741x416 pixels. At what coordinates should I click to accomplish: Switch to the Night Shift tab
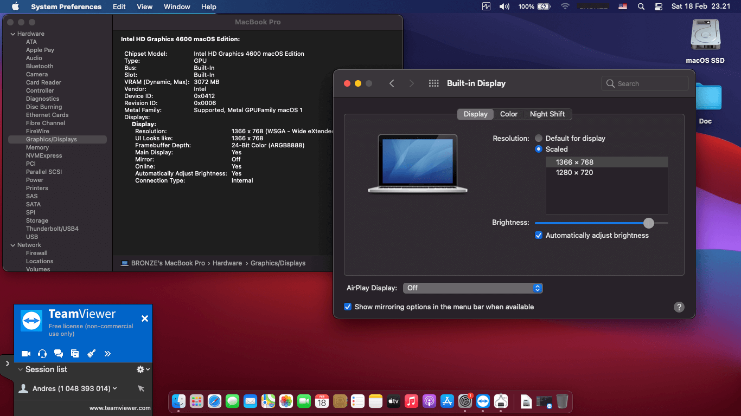pos(548,114)
